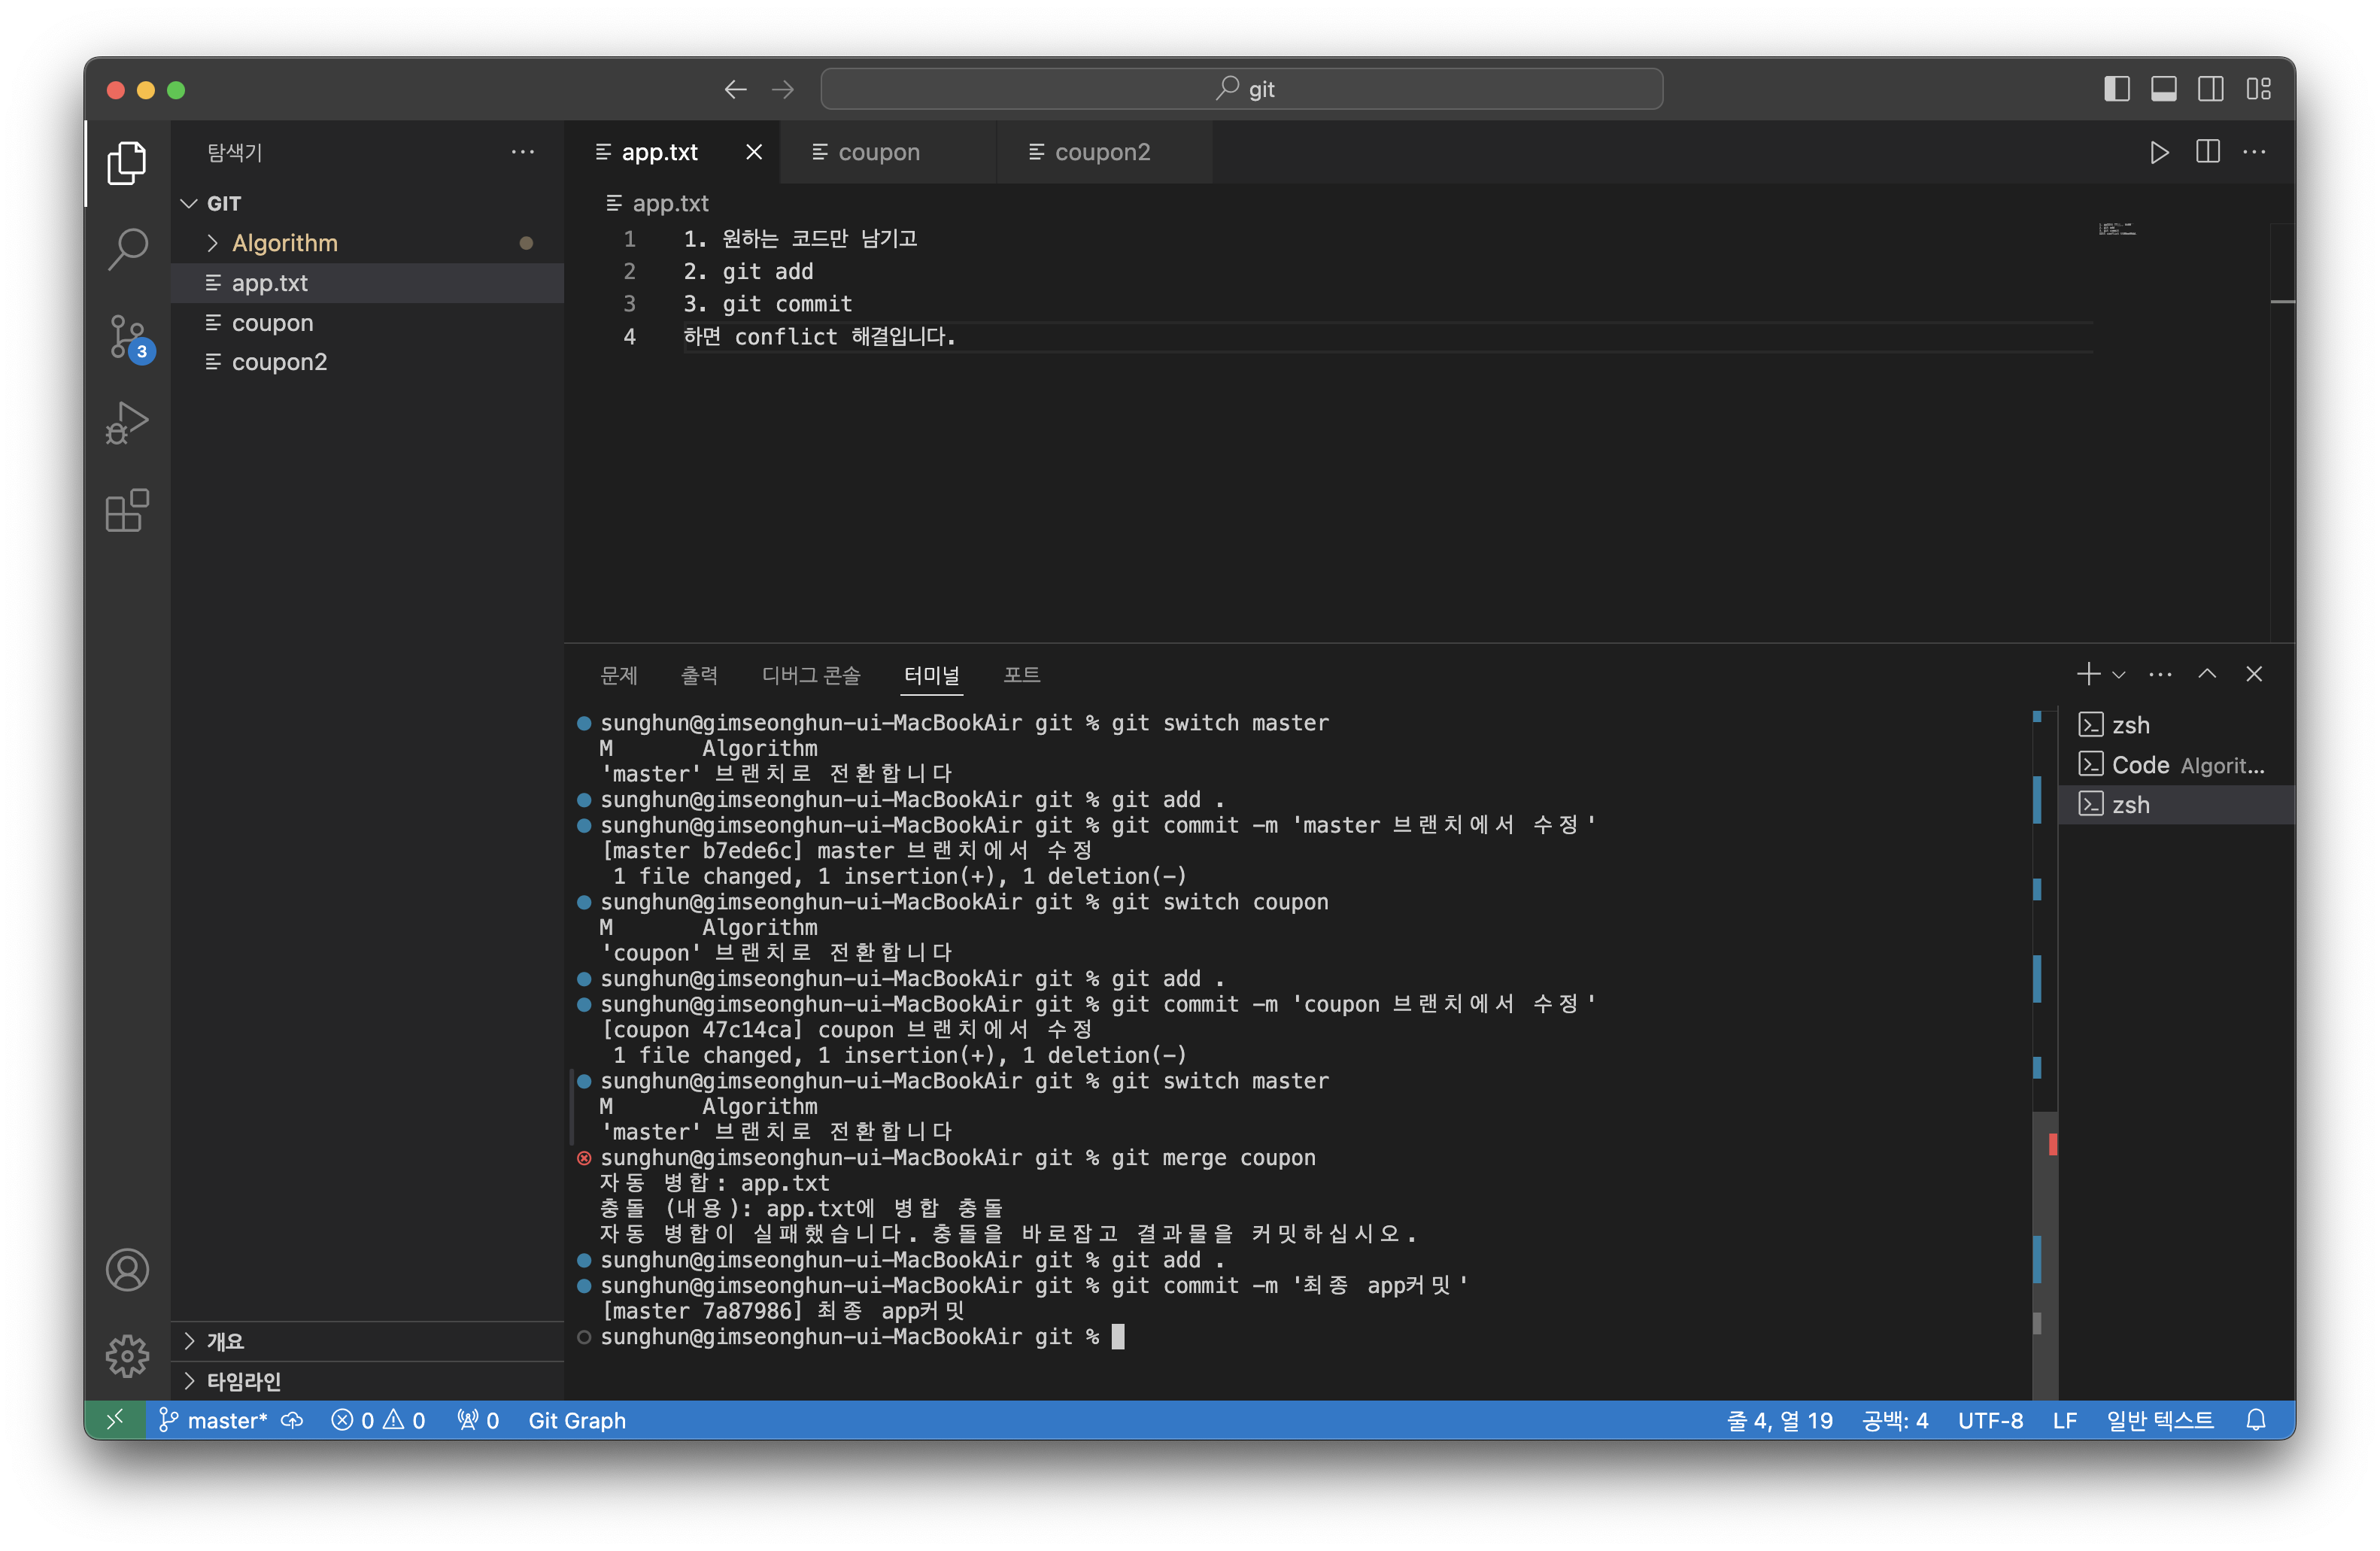Click the git command center search field
This screenshot has height=1551, width=2380.
(1241, 89)
